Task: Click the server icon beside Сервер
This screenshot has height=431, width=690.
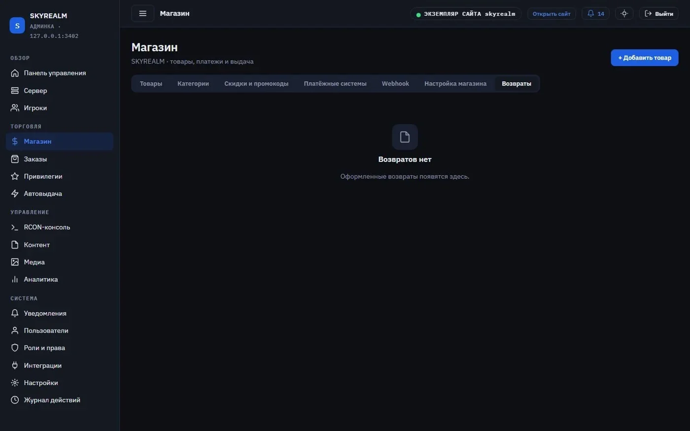Action: [x=15, y=91]
